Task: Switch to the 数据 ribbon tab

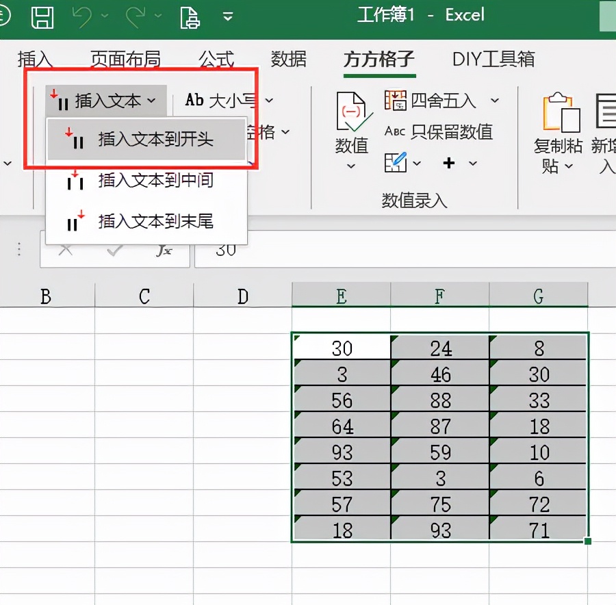Action: (288, 59)
